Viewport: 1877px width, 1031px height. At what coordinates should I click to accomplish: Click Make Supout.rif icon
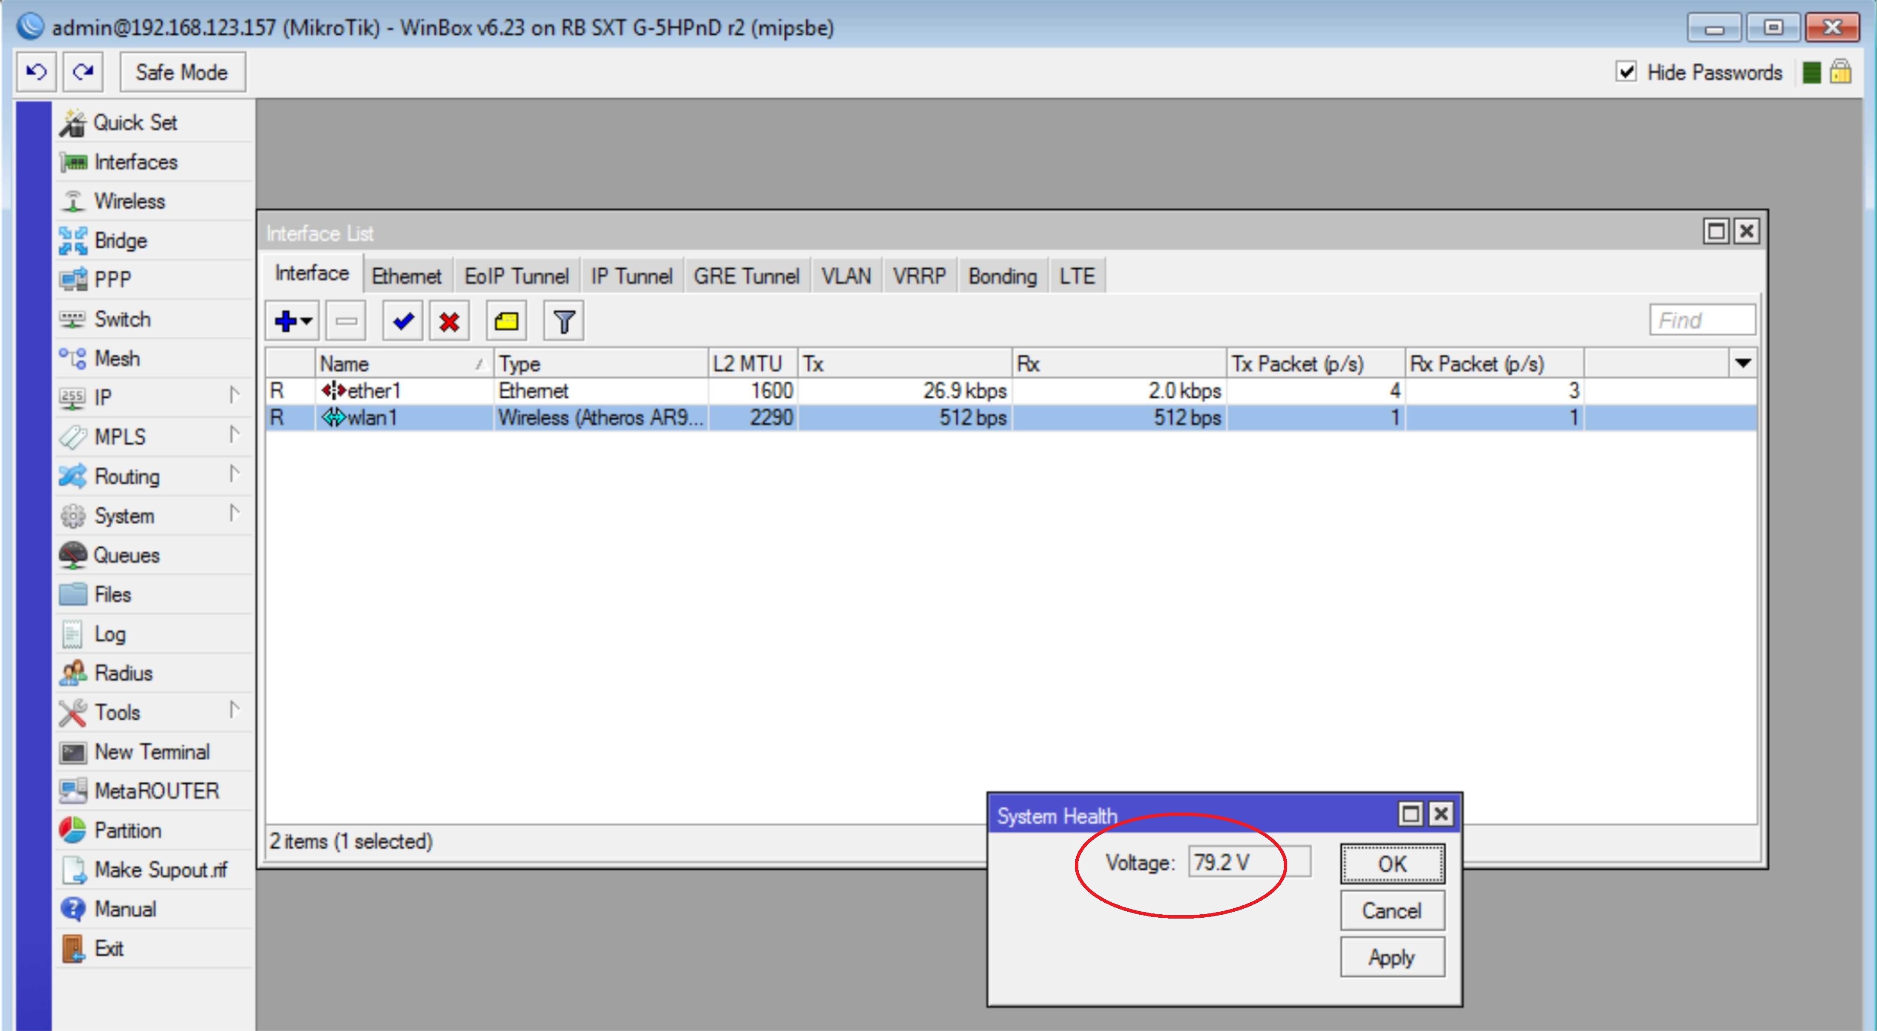[x=73, y=870]
